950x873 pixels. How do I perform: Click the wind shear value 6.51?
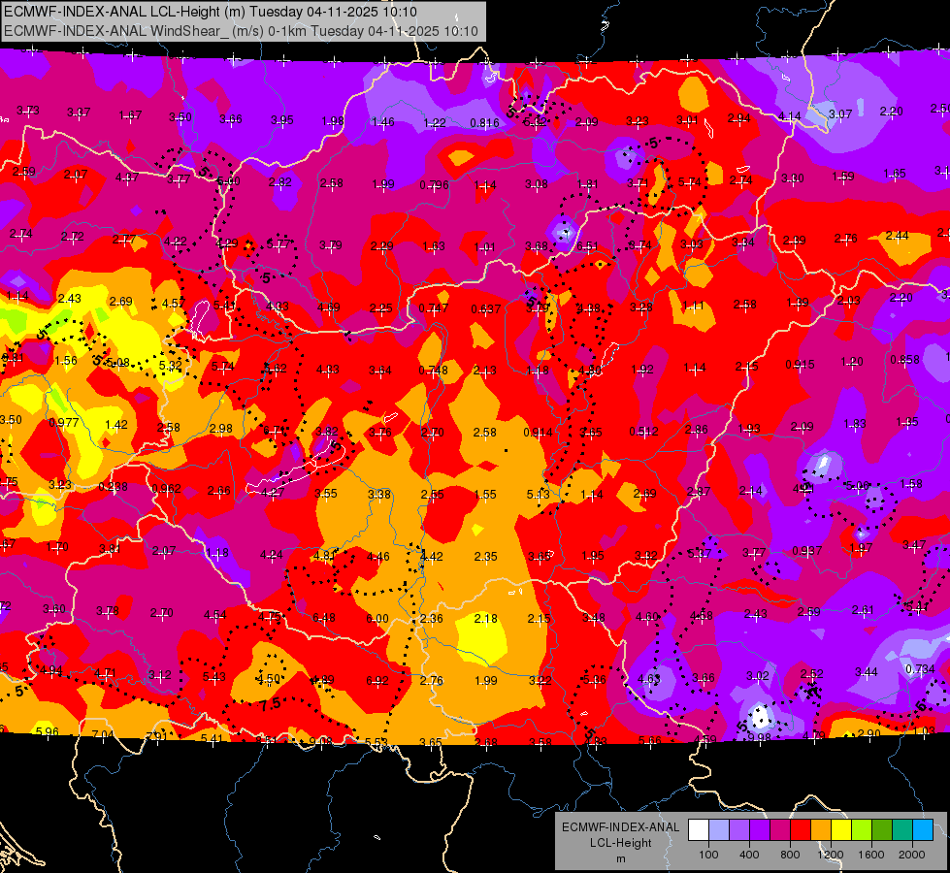point(587,246)
